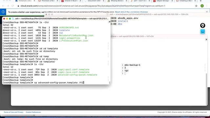Minimize the root@backup terminal window
210x118 pixels.
(7, 19)
